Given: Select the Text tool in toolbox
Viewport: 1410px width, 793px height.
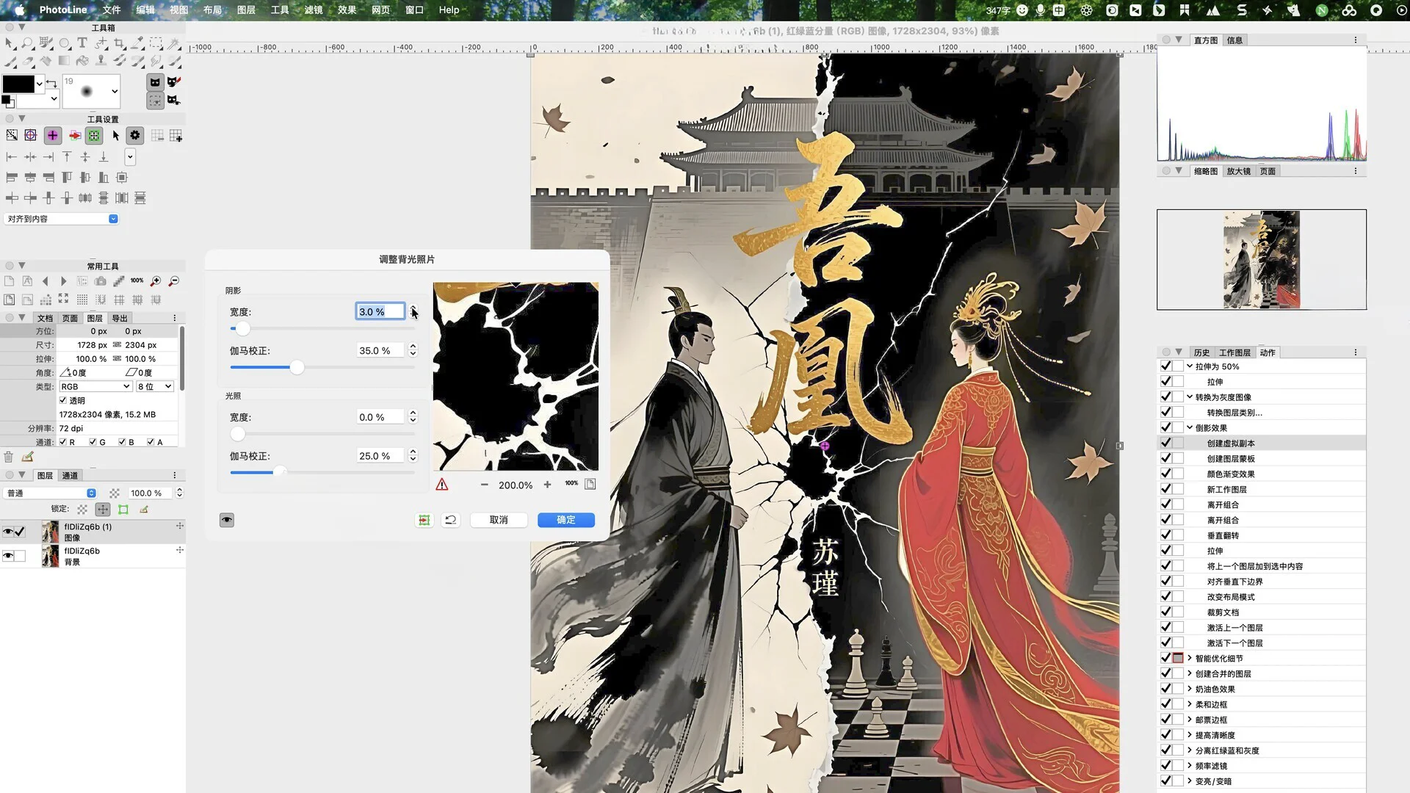Looking at the screenshot, I should pos(82,43).
